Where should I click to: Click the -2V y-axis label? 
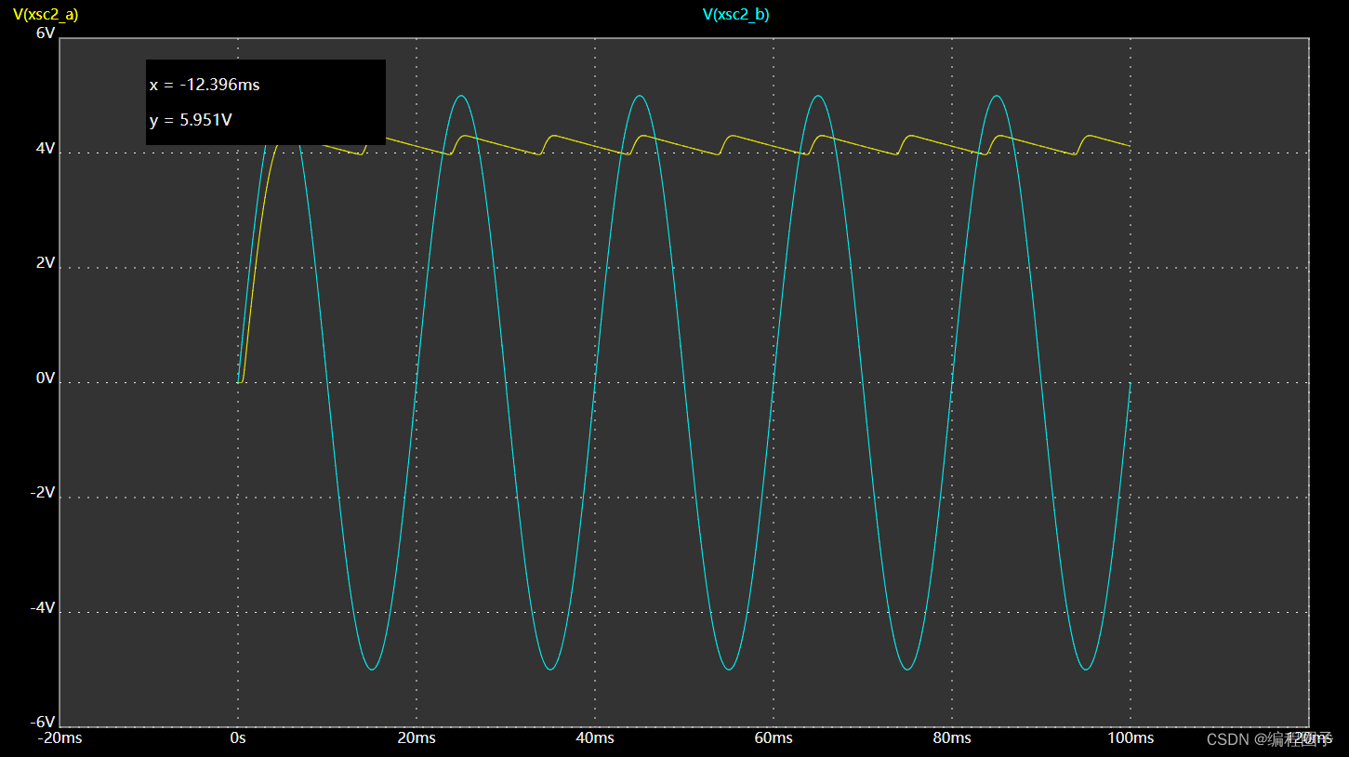tap(44, 493)
